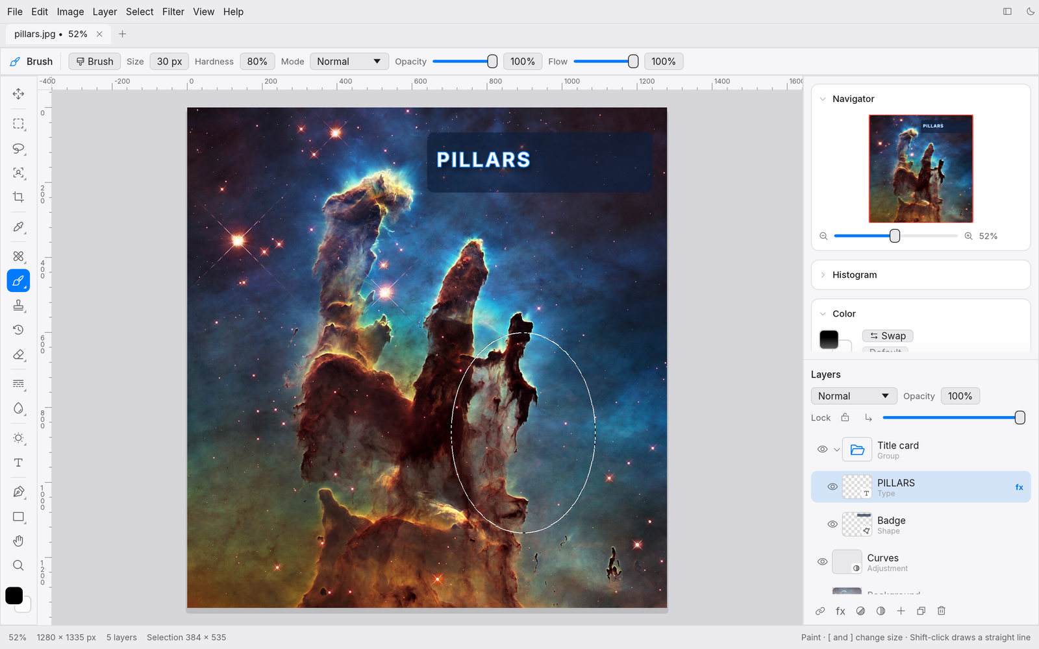This screenshot has height=649, width=1039.
Task: Collapse the Title card group chevron
Action: click(836, 449)
